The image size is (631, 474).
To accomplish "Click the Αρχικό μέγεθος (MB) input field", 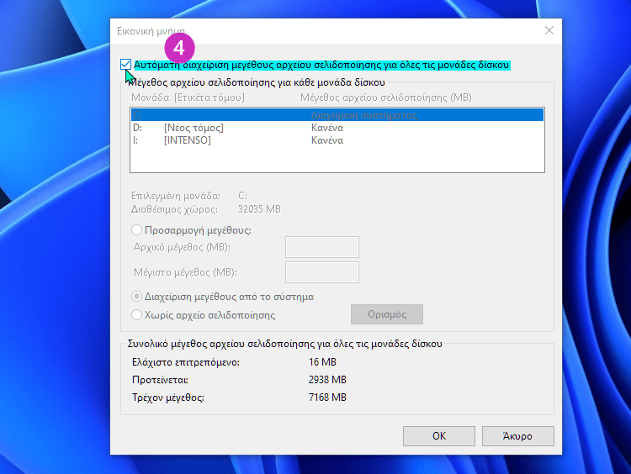I will (x=322, y=247).
